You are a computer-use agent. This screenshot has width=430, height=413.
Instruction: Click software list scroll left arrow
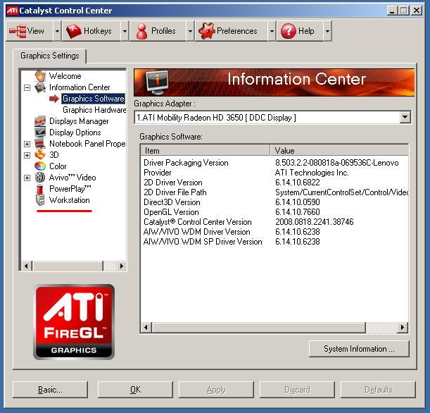[x=146, y=327]
